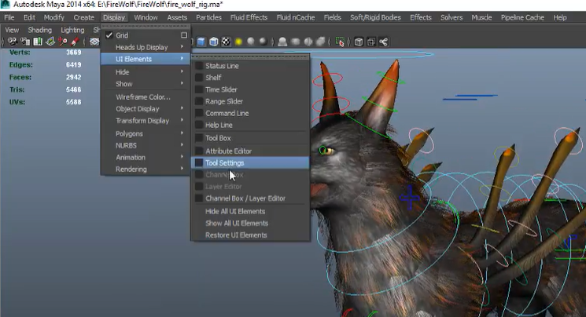Click the yellow Use All Lights icon
Image resolution: width=586 pixels, height=317 pixels.
point(238,42)
